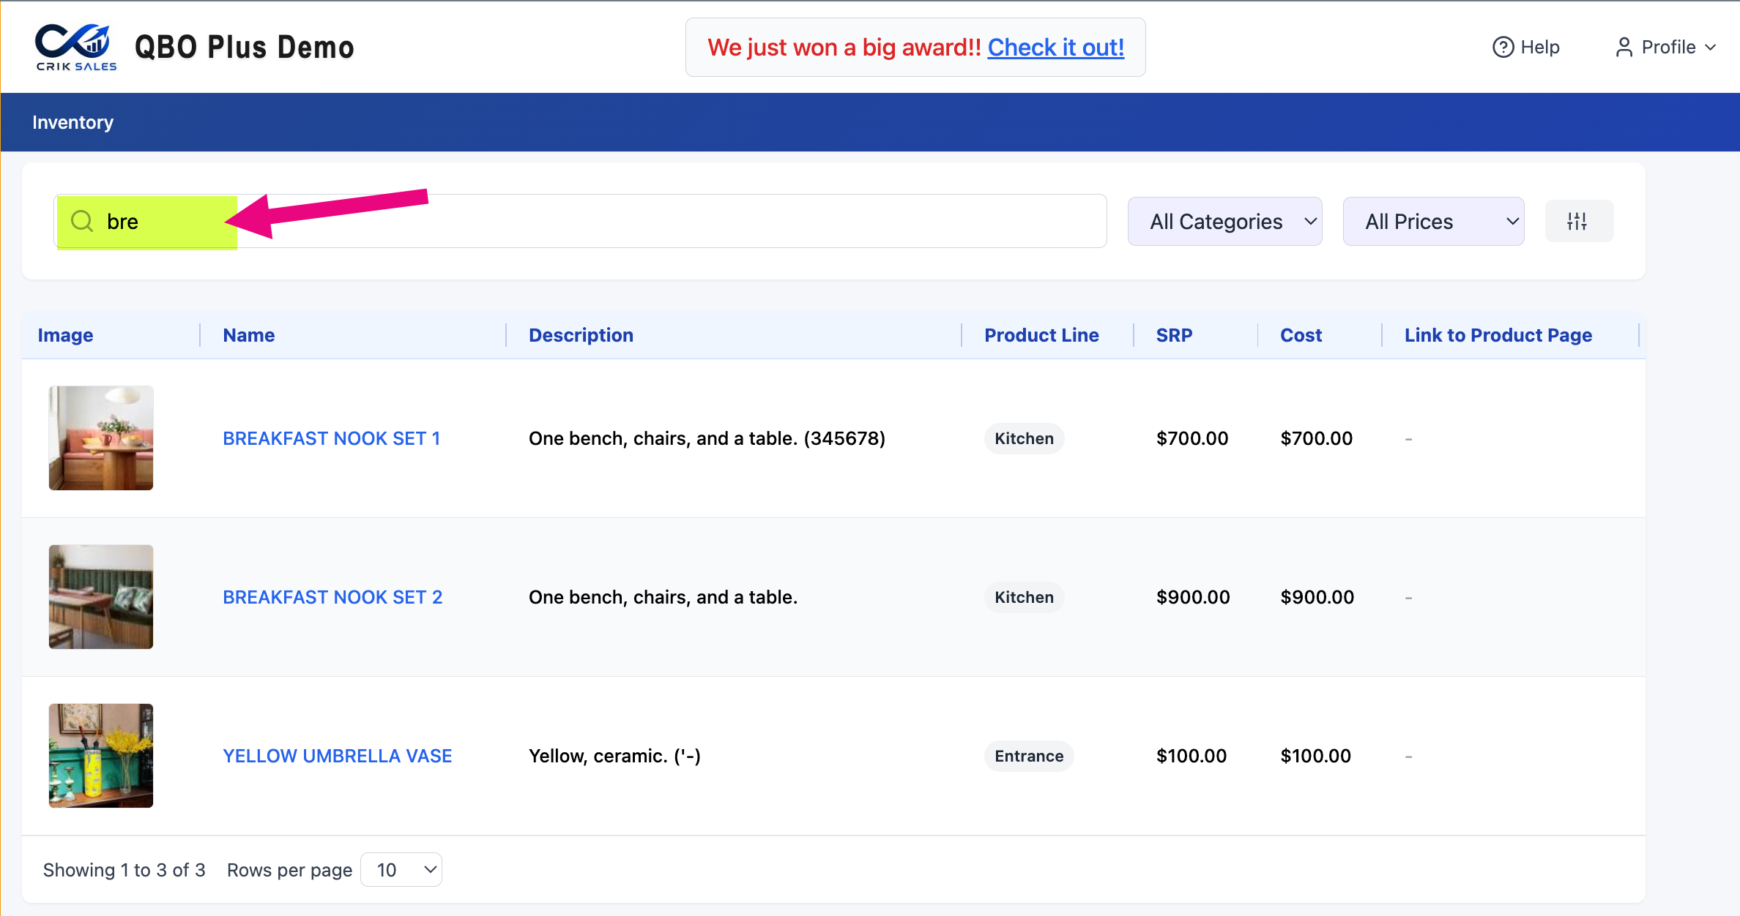Screen dimensions: 1740x916
Task: Click Yellow Umbrella Vase thumbnail
Action: tap(101, 755)
